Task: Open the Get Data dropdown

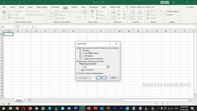Action: coord(4,15)
